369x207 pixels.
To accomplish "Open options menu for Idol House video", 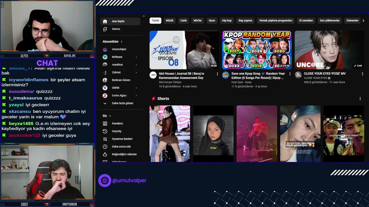I will tap(217, 74).
